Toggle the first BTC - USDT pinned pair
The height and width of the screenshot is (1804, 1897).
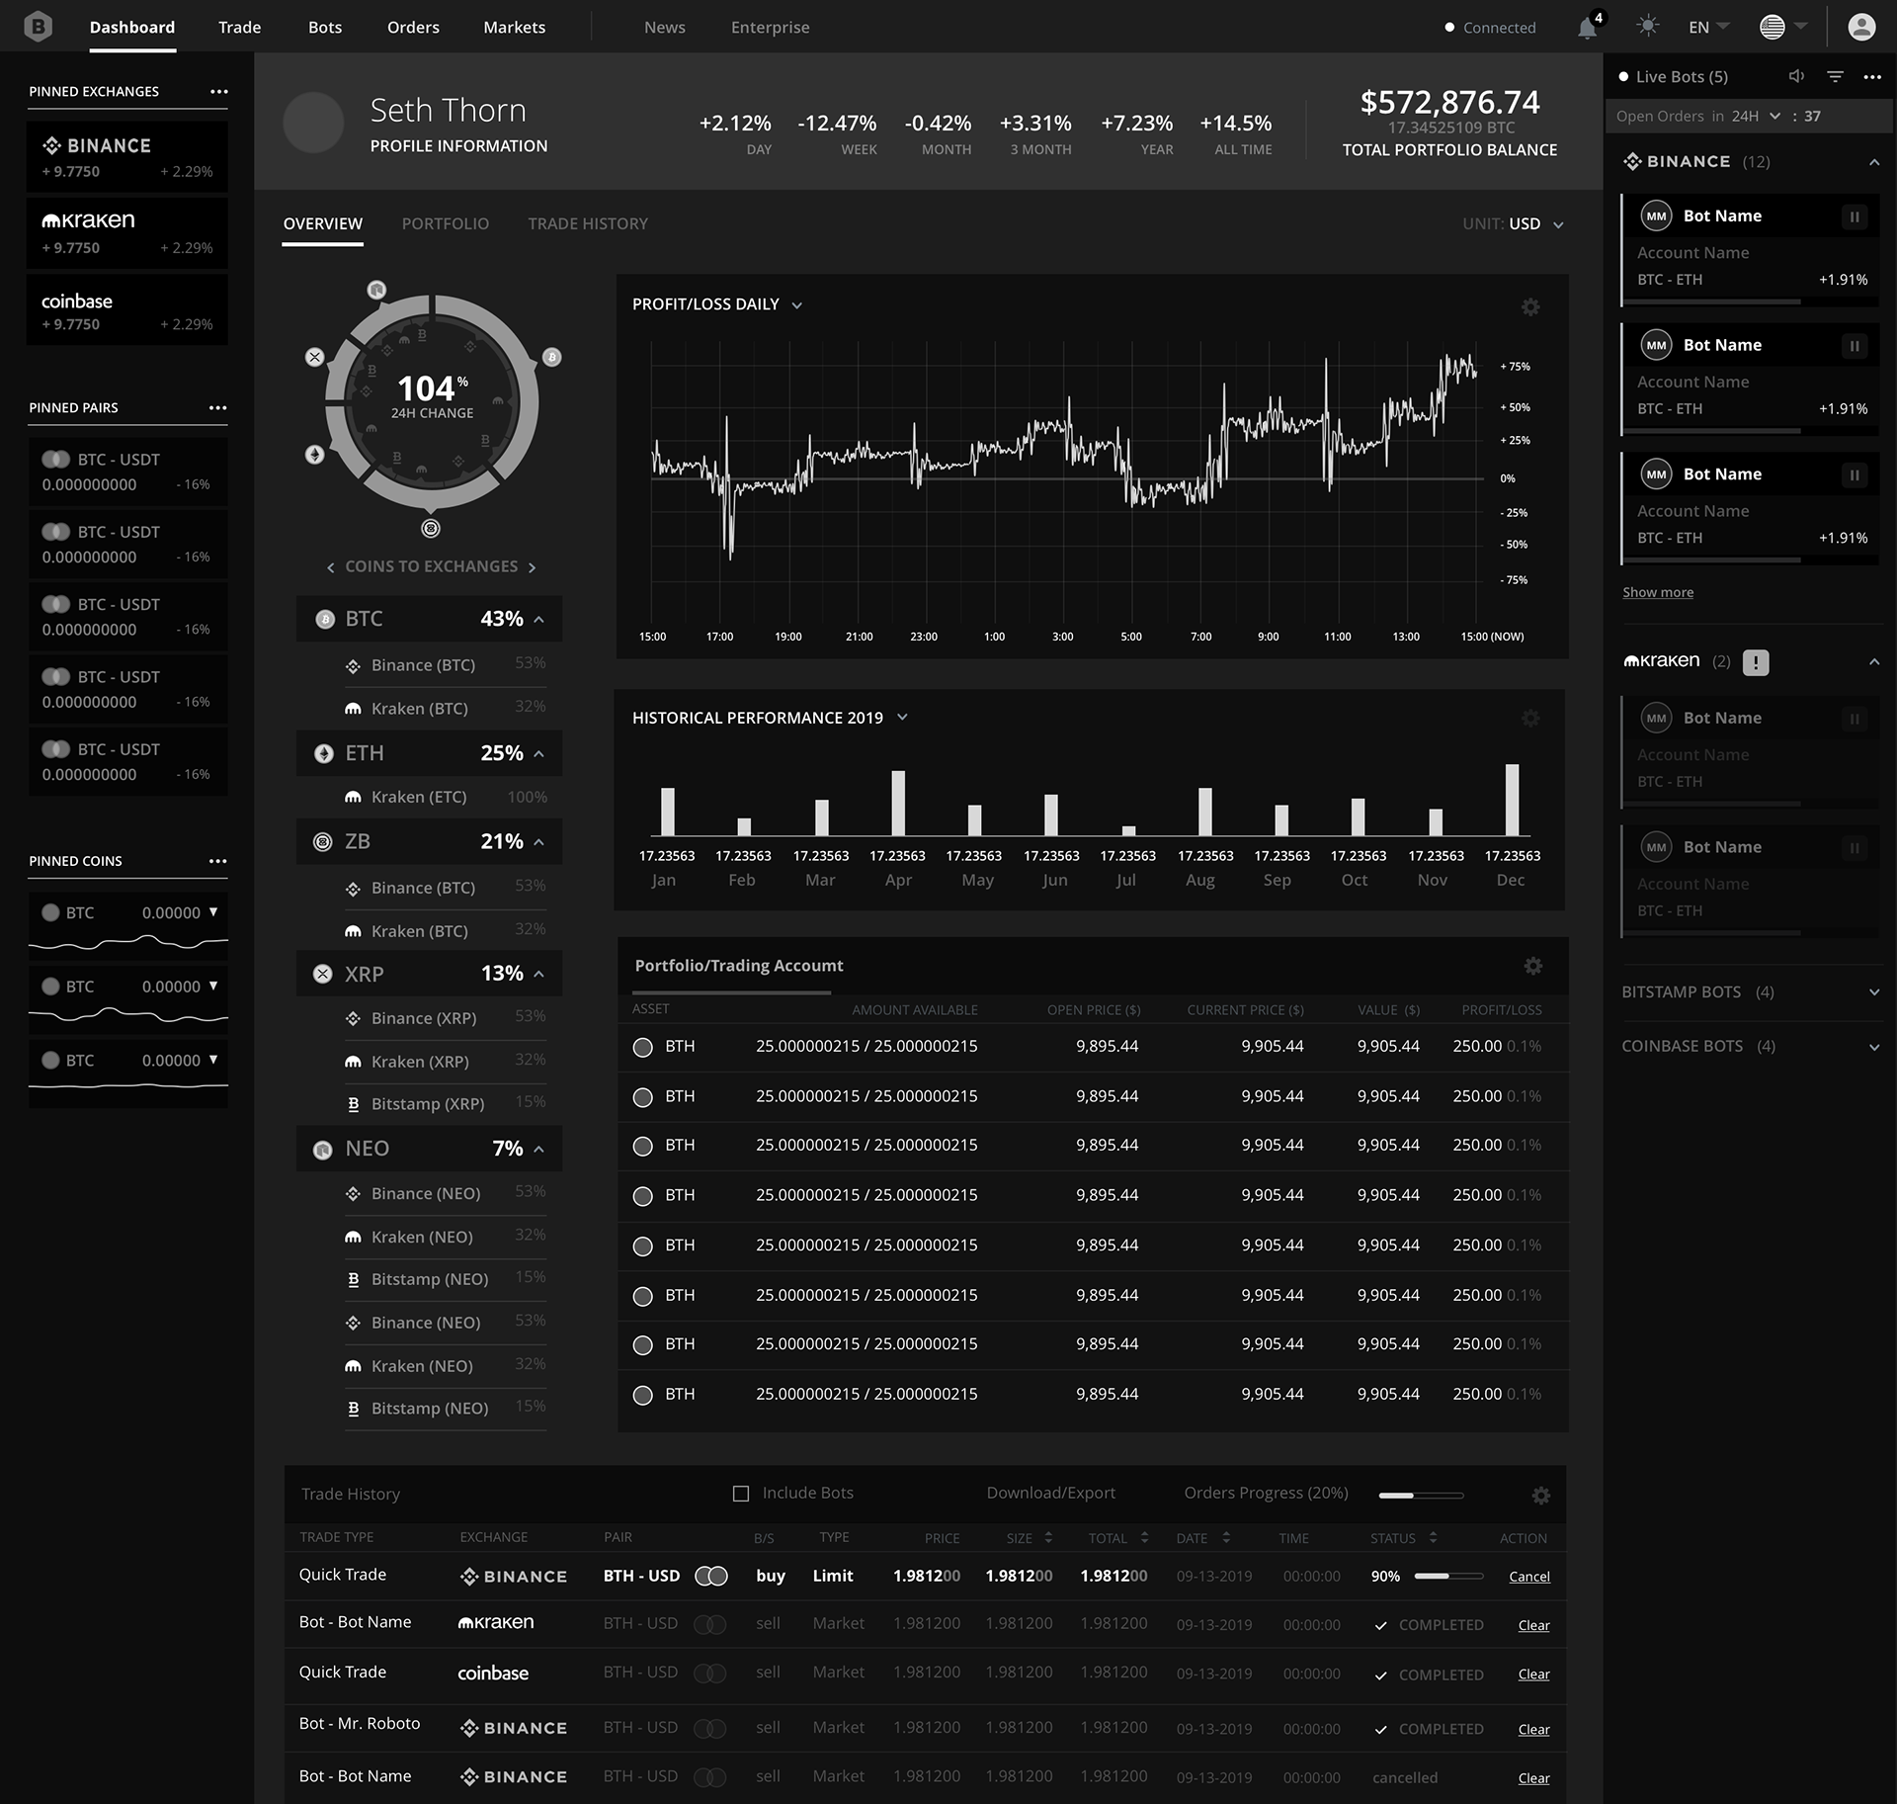pos(55,459)
